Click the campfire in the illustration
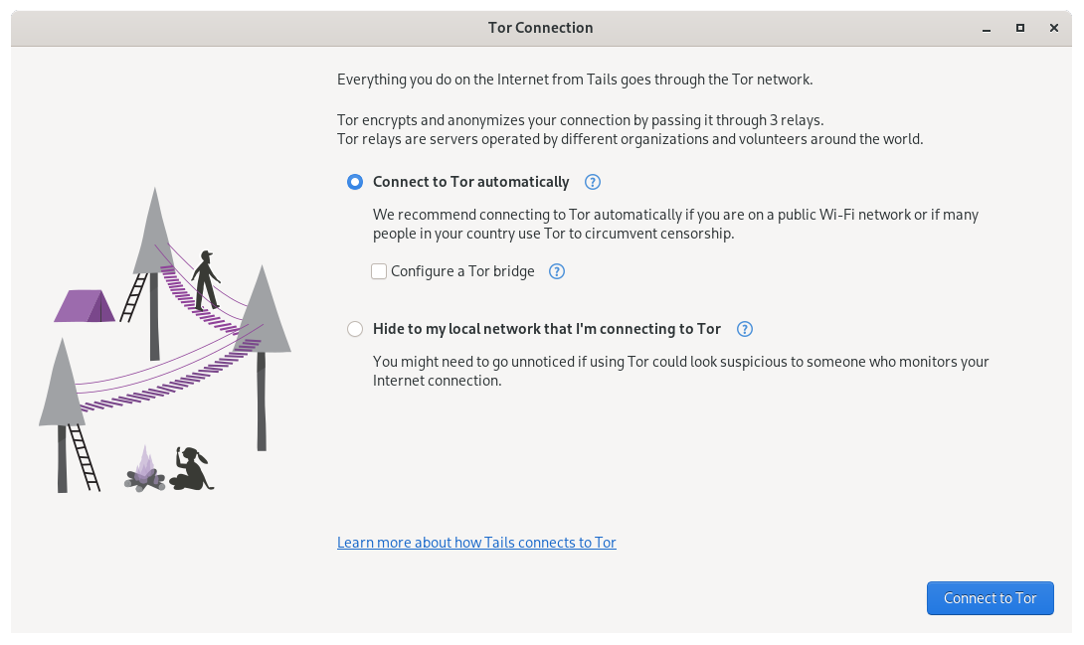 [144, 473]
